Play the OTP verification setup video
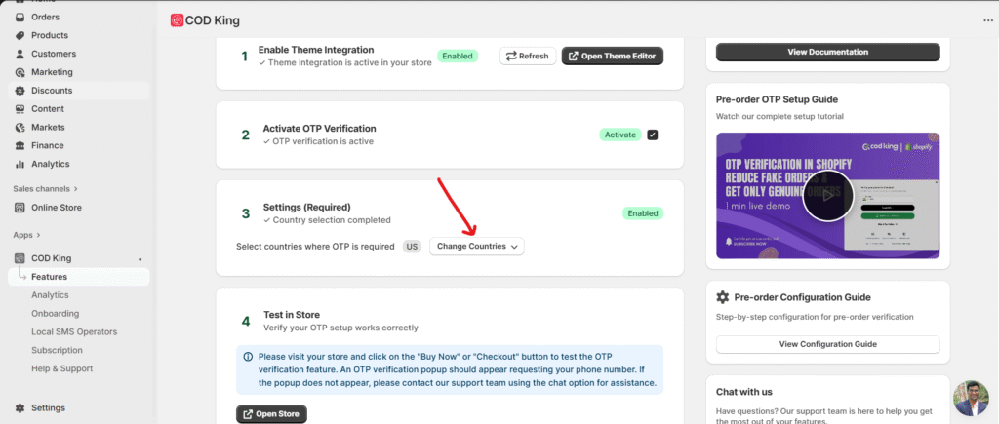 point(828,195)
